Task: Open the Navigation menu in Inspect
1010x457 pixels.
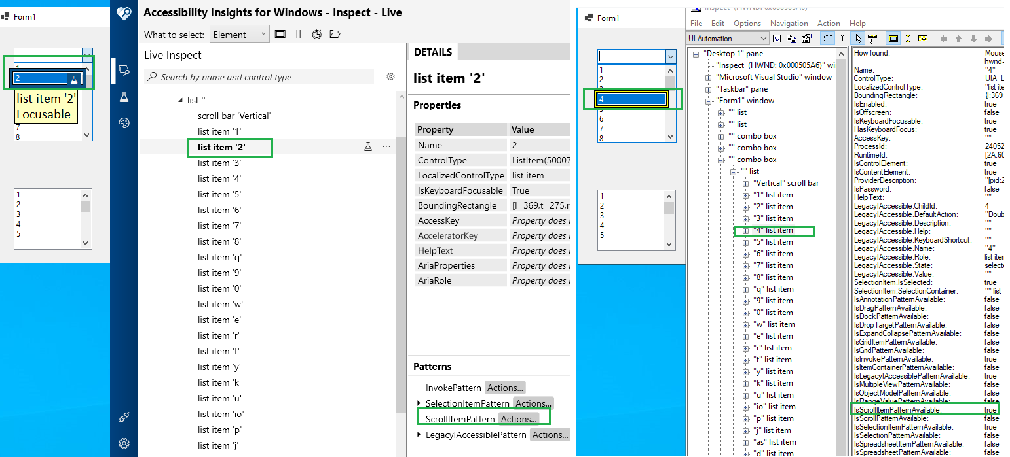Action: pyautogui.click(x=789, y=23)
